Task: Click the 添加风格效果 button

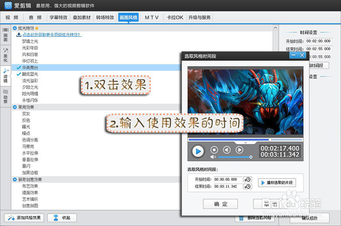Action: (x=24, y=218)
